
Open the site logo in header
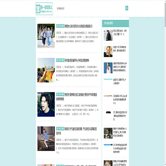pos(44,9)
